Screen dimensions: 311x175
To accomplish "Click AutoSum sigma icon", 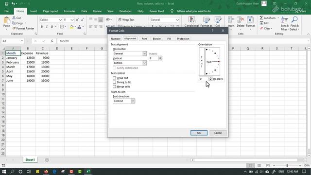I will click(x=261, y=18).
